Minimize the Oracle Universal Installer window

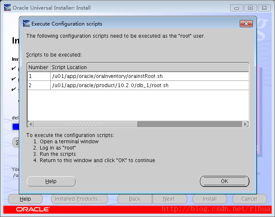pos(236,8)
